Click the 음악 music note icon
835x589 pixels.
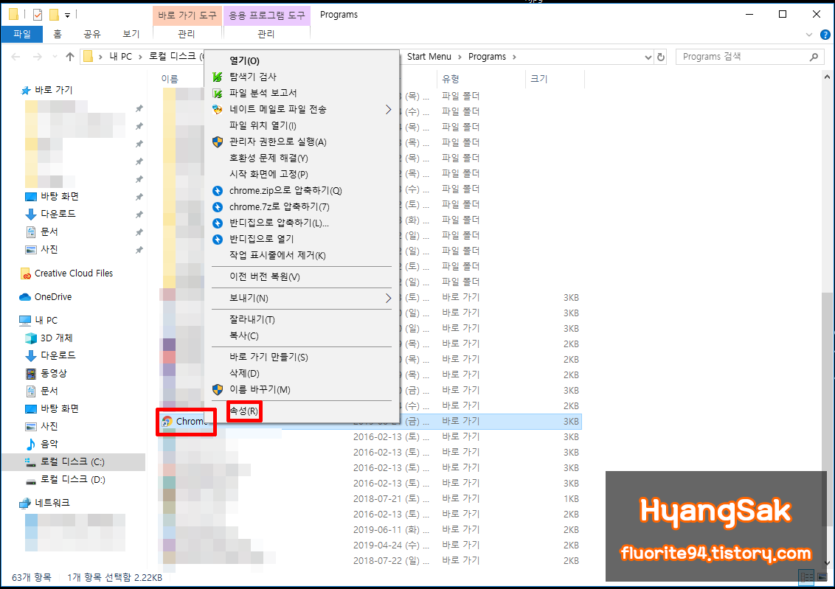[31, 444]
